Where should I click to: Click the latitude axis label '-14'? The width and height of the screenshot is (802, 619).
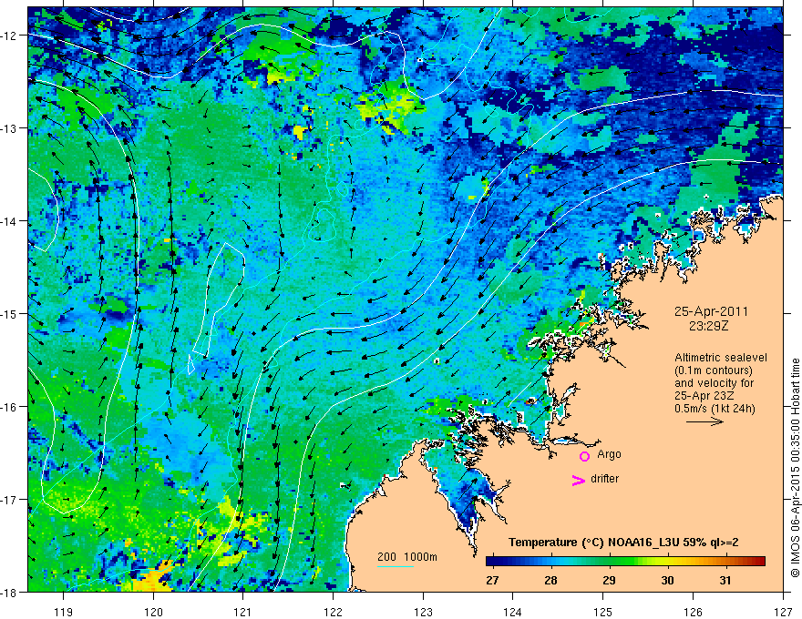click(x=8, y=221)
